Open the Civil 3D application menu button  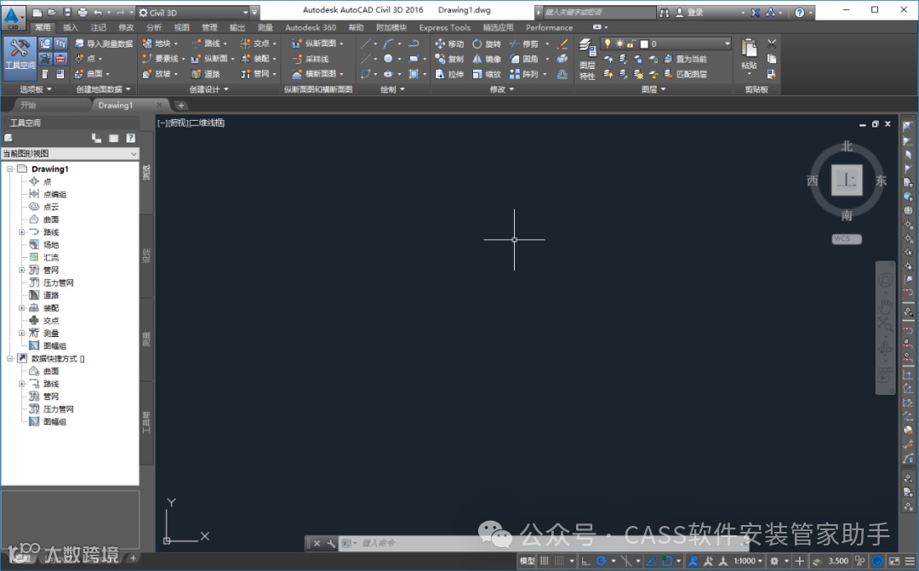pos(13,17)
